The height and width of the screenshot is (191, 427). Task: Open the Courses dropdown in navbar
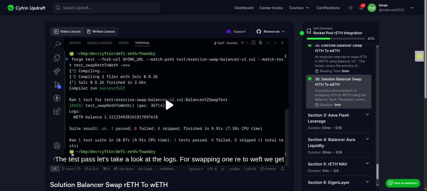coord(299,8)
